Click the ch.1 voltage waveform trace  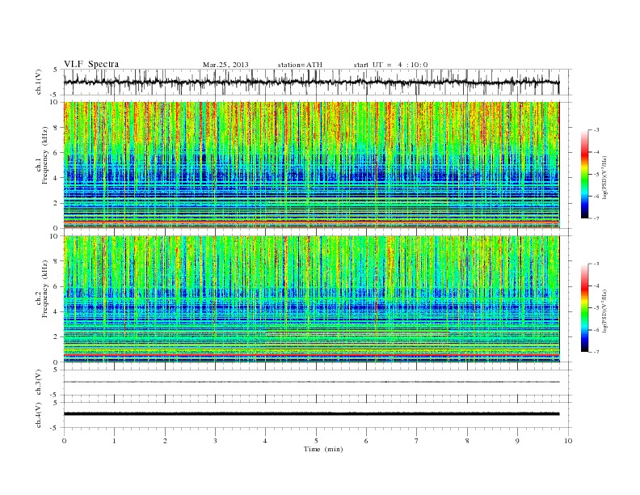[x=311, y=82]
